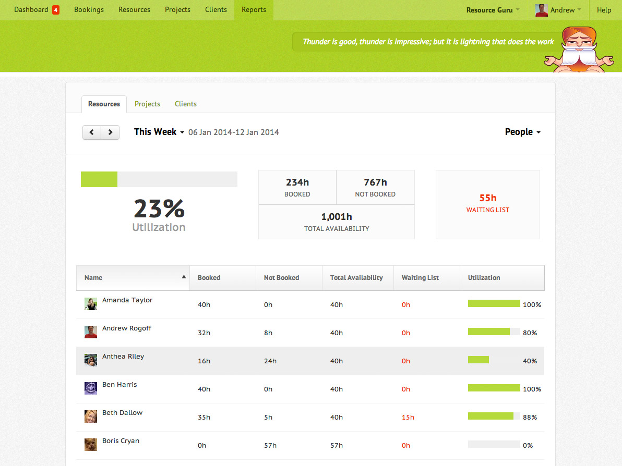The height and width of the screenshot is (466, 622).
Task: Click Andrew's profile photo in top bar
Action: point(541,10)
